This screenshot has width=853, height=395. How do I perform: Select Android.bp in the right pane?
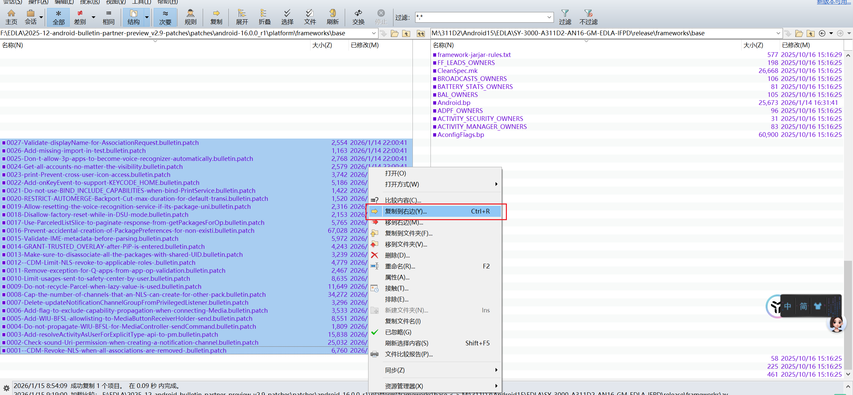tap(454, 103)
